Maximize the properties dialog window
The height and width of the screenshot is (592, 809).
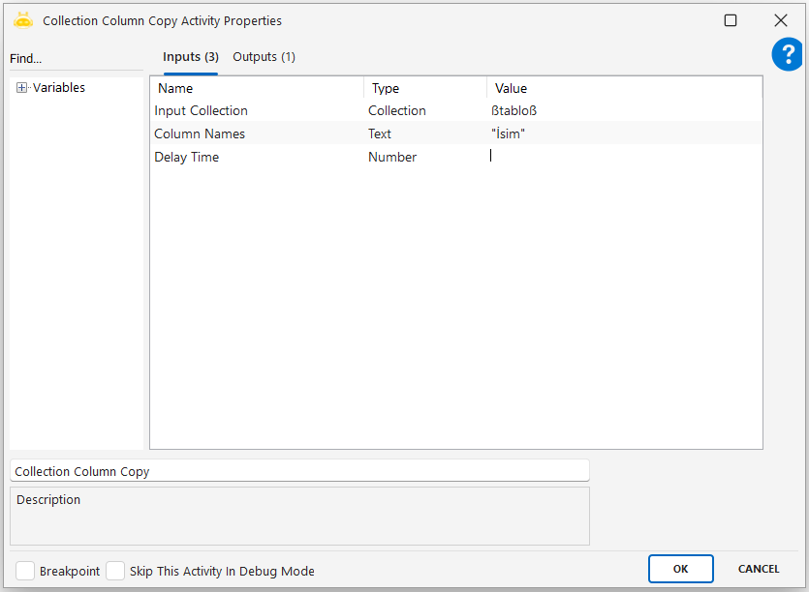(731, 20)
